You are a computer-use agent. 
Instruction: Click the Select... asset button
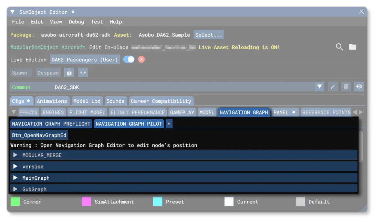pos(209,34)
